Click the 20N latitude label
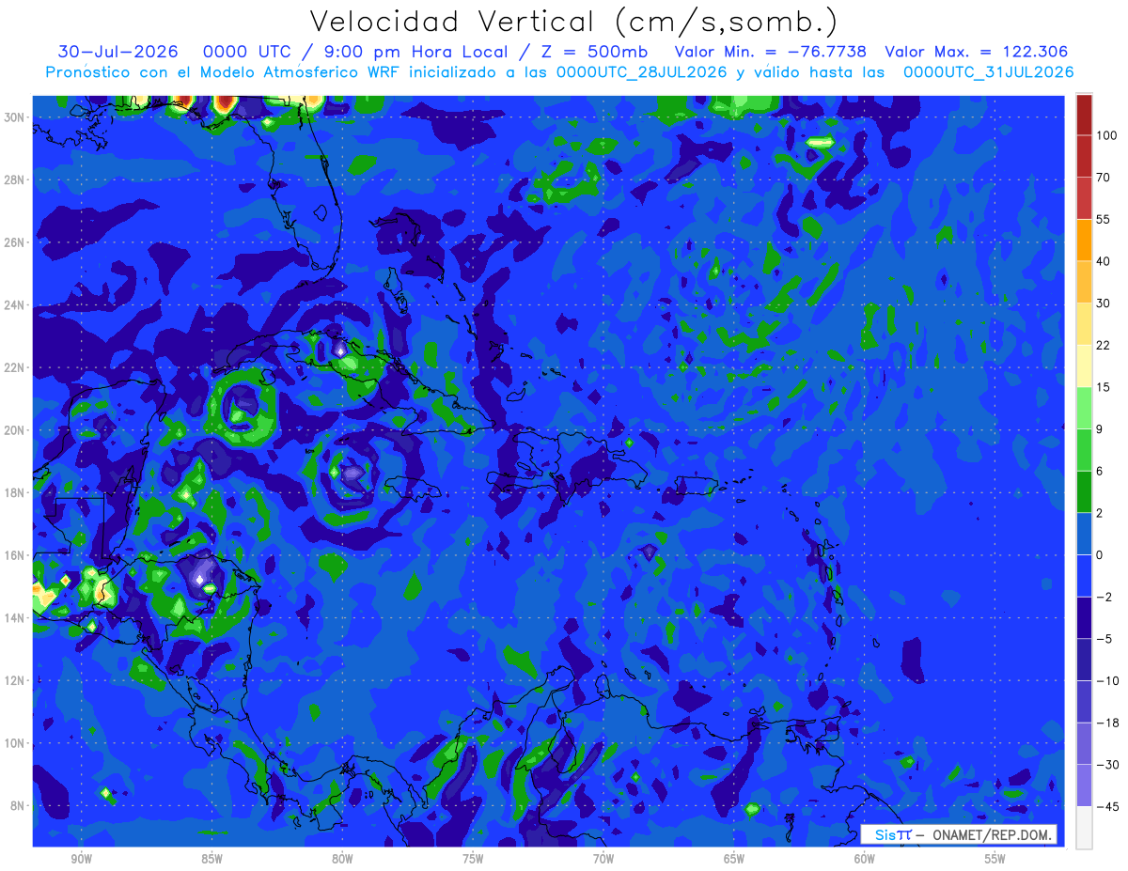Screen dimensions: 1128x871 tap(15, 430)
